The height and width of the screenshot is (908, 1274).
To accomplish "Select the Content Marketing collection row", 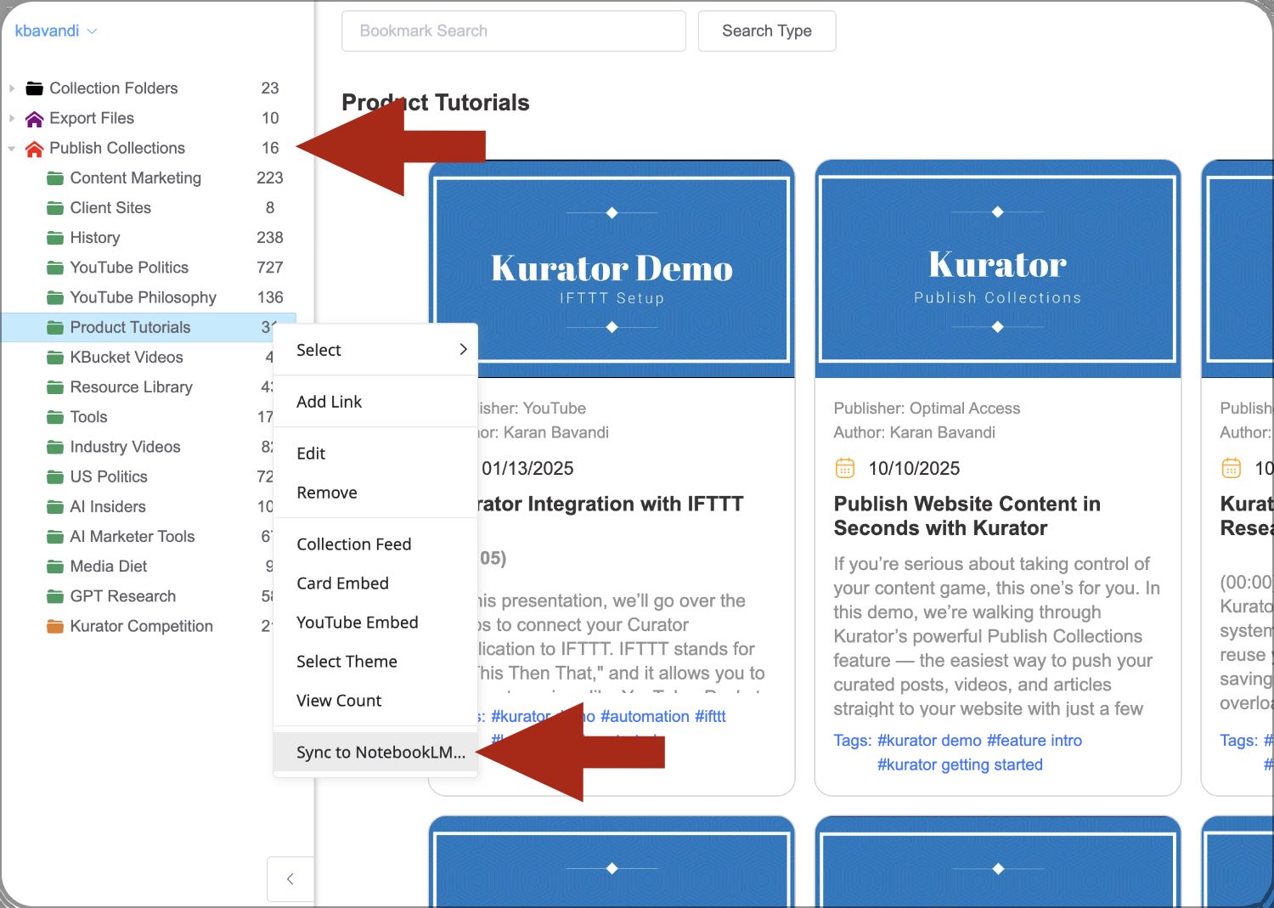I will [x=149, y=178].
